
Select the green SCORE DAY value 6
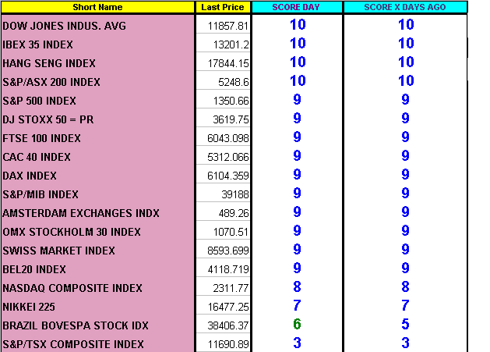click(297, 324)
